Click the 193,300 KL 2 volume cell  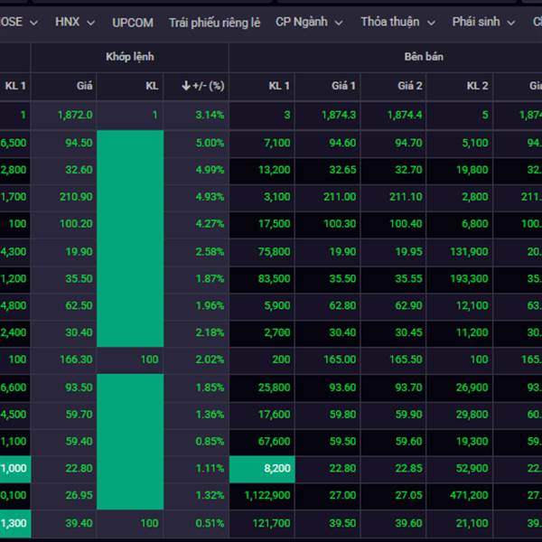(x=468, y=278)
